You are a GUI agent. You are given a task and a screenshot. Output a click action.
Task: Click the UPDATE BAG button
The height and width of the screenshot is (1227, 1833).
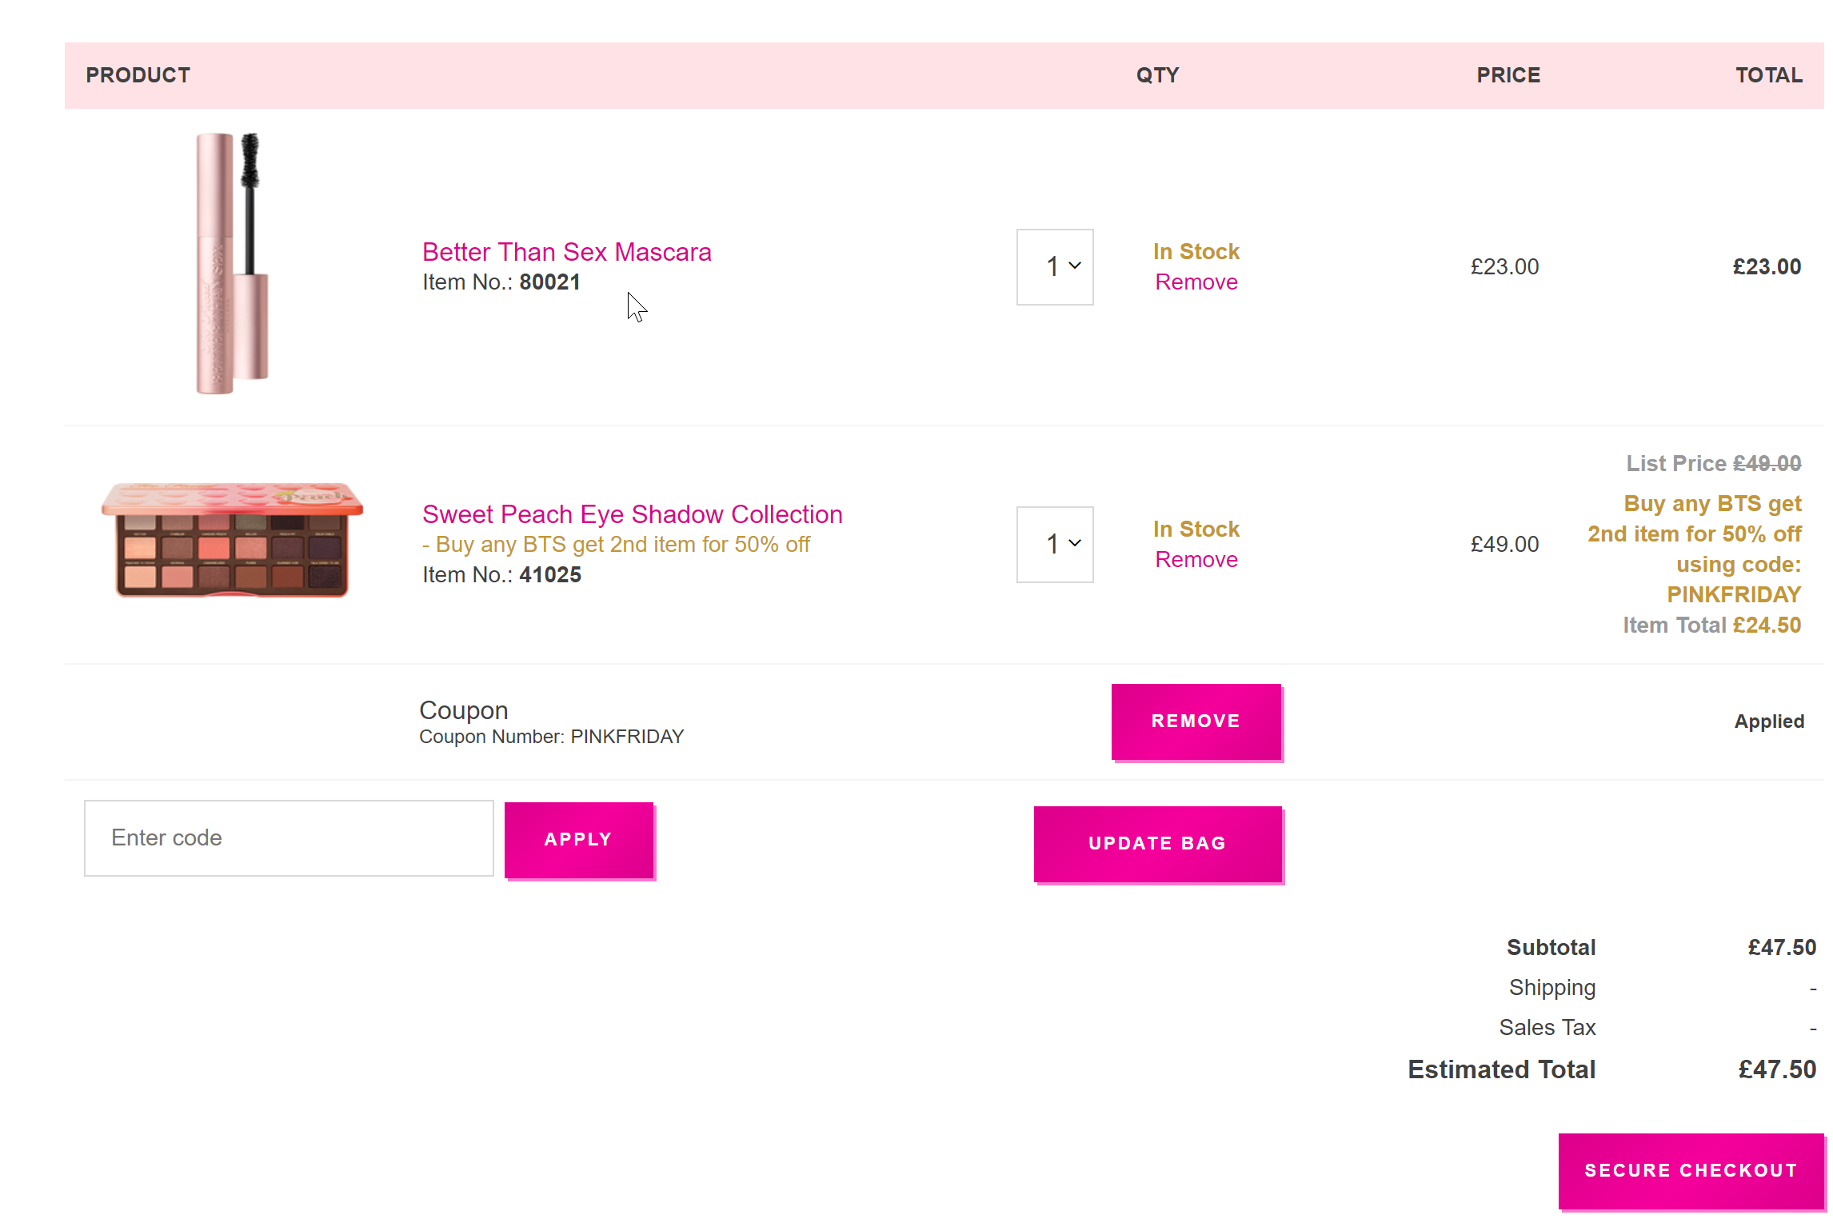point(1157,844)
